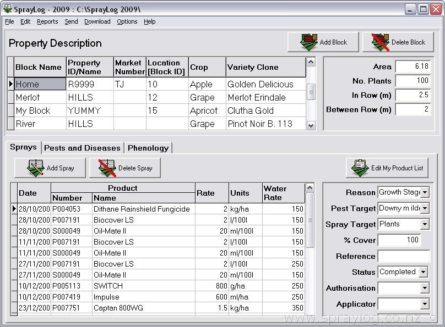445x327 pixels.
Task: Click the SprayLog icon in the title bar
Action: coord(8,8)
